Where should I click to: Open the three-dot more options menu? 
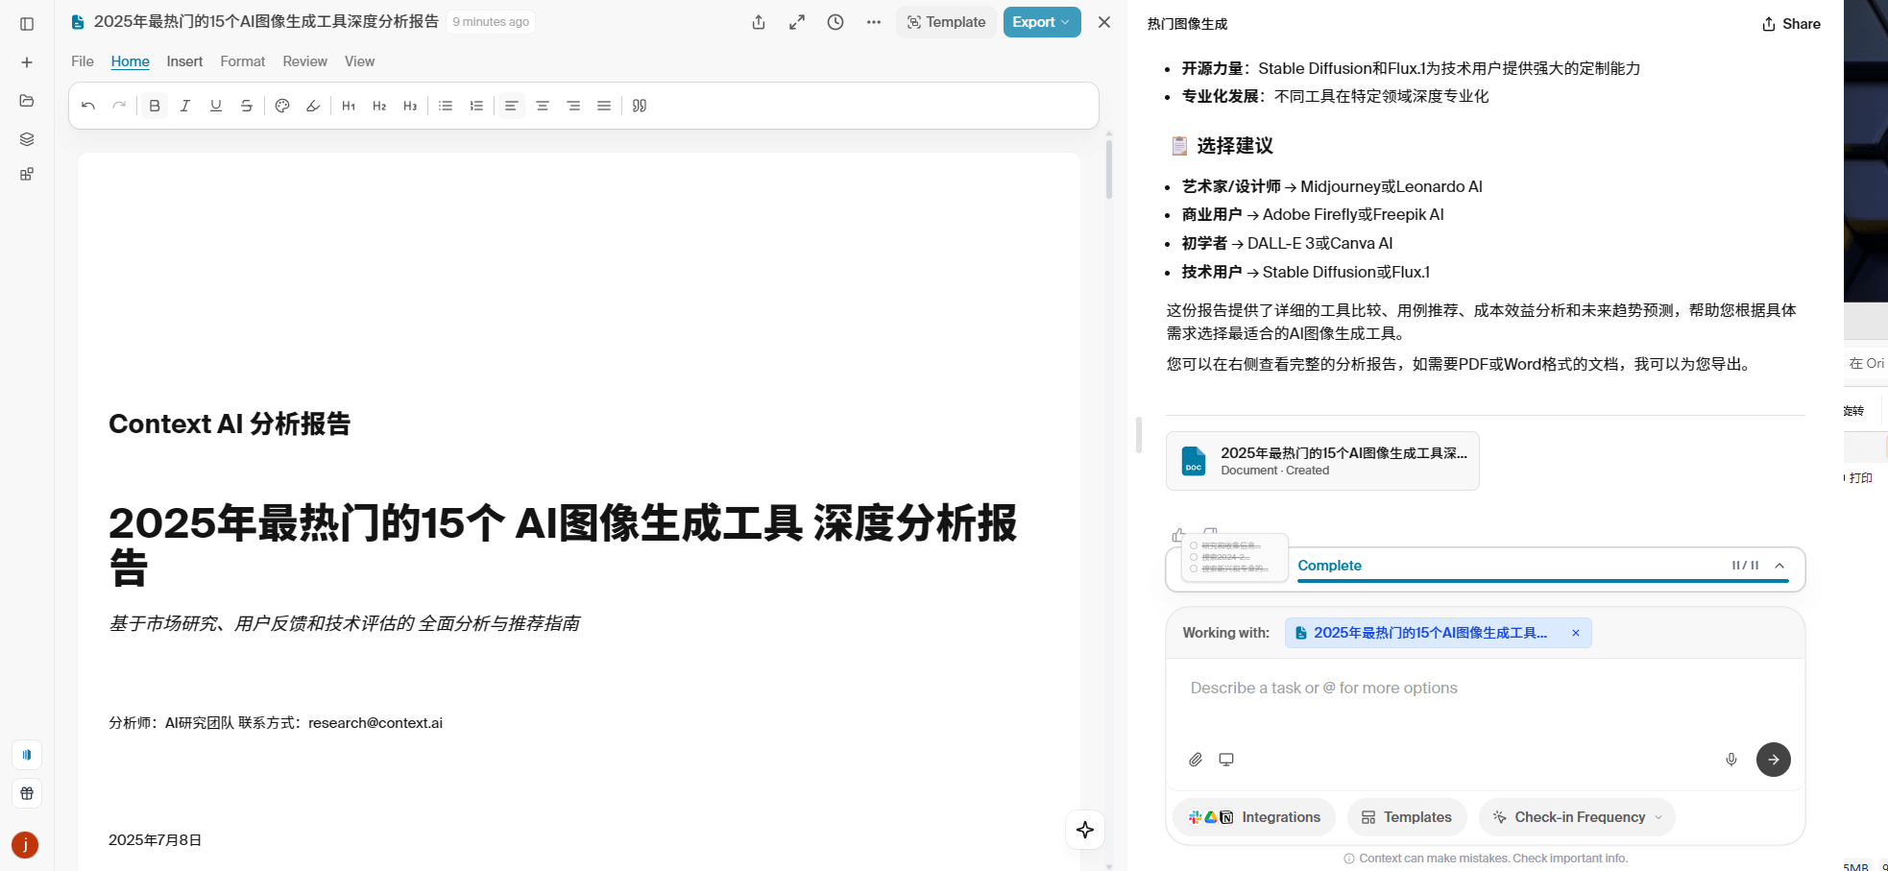pyautogui.click(x=874, y=22)
